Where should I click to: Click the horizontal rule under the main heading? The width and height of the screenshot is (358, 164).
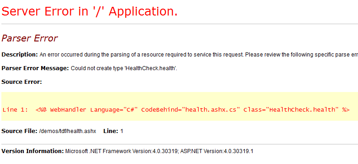[180, 24]
